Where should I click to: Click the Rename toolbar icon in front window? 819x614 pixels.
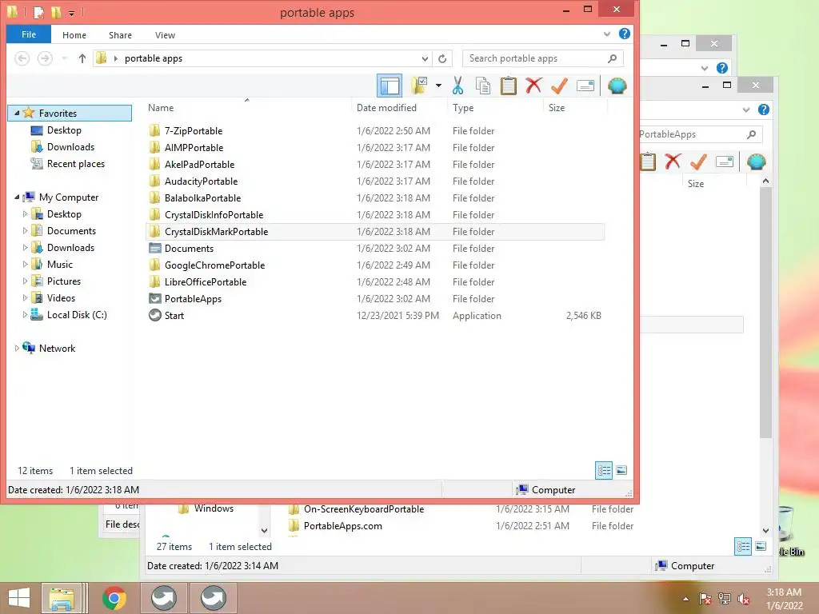pyautogui.click(x=585, y=86)
